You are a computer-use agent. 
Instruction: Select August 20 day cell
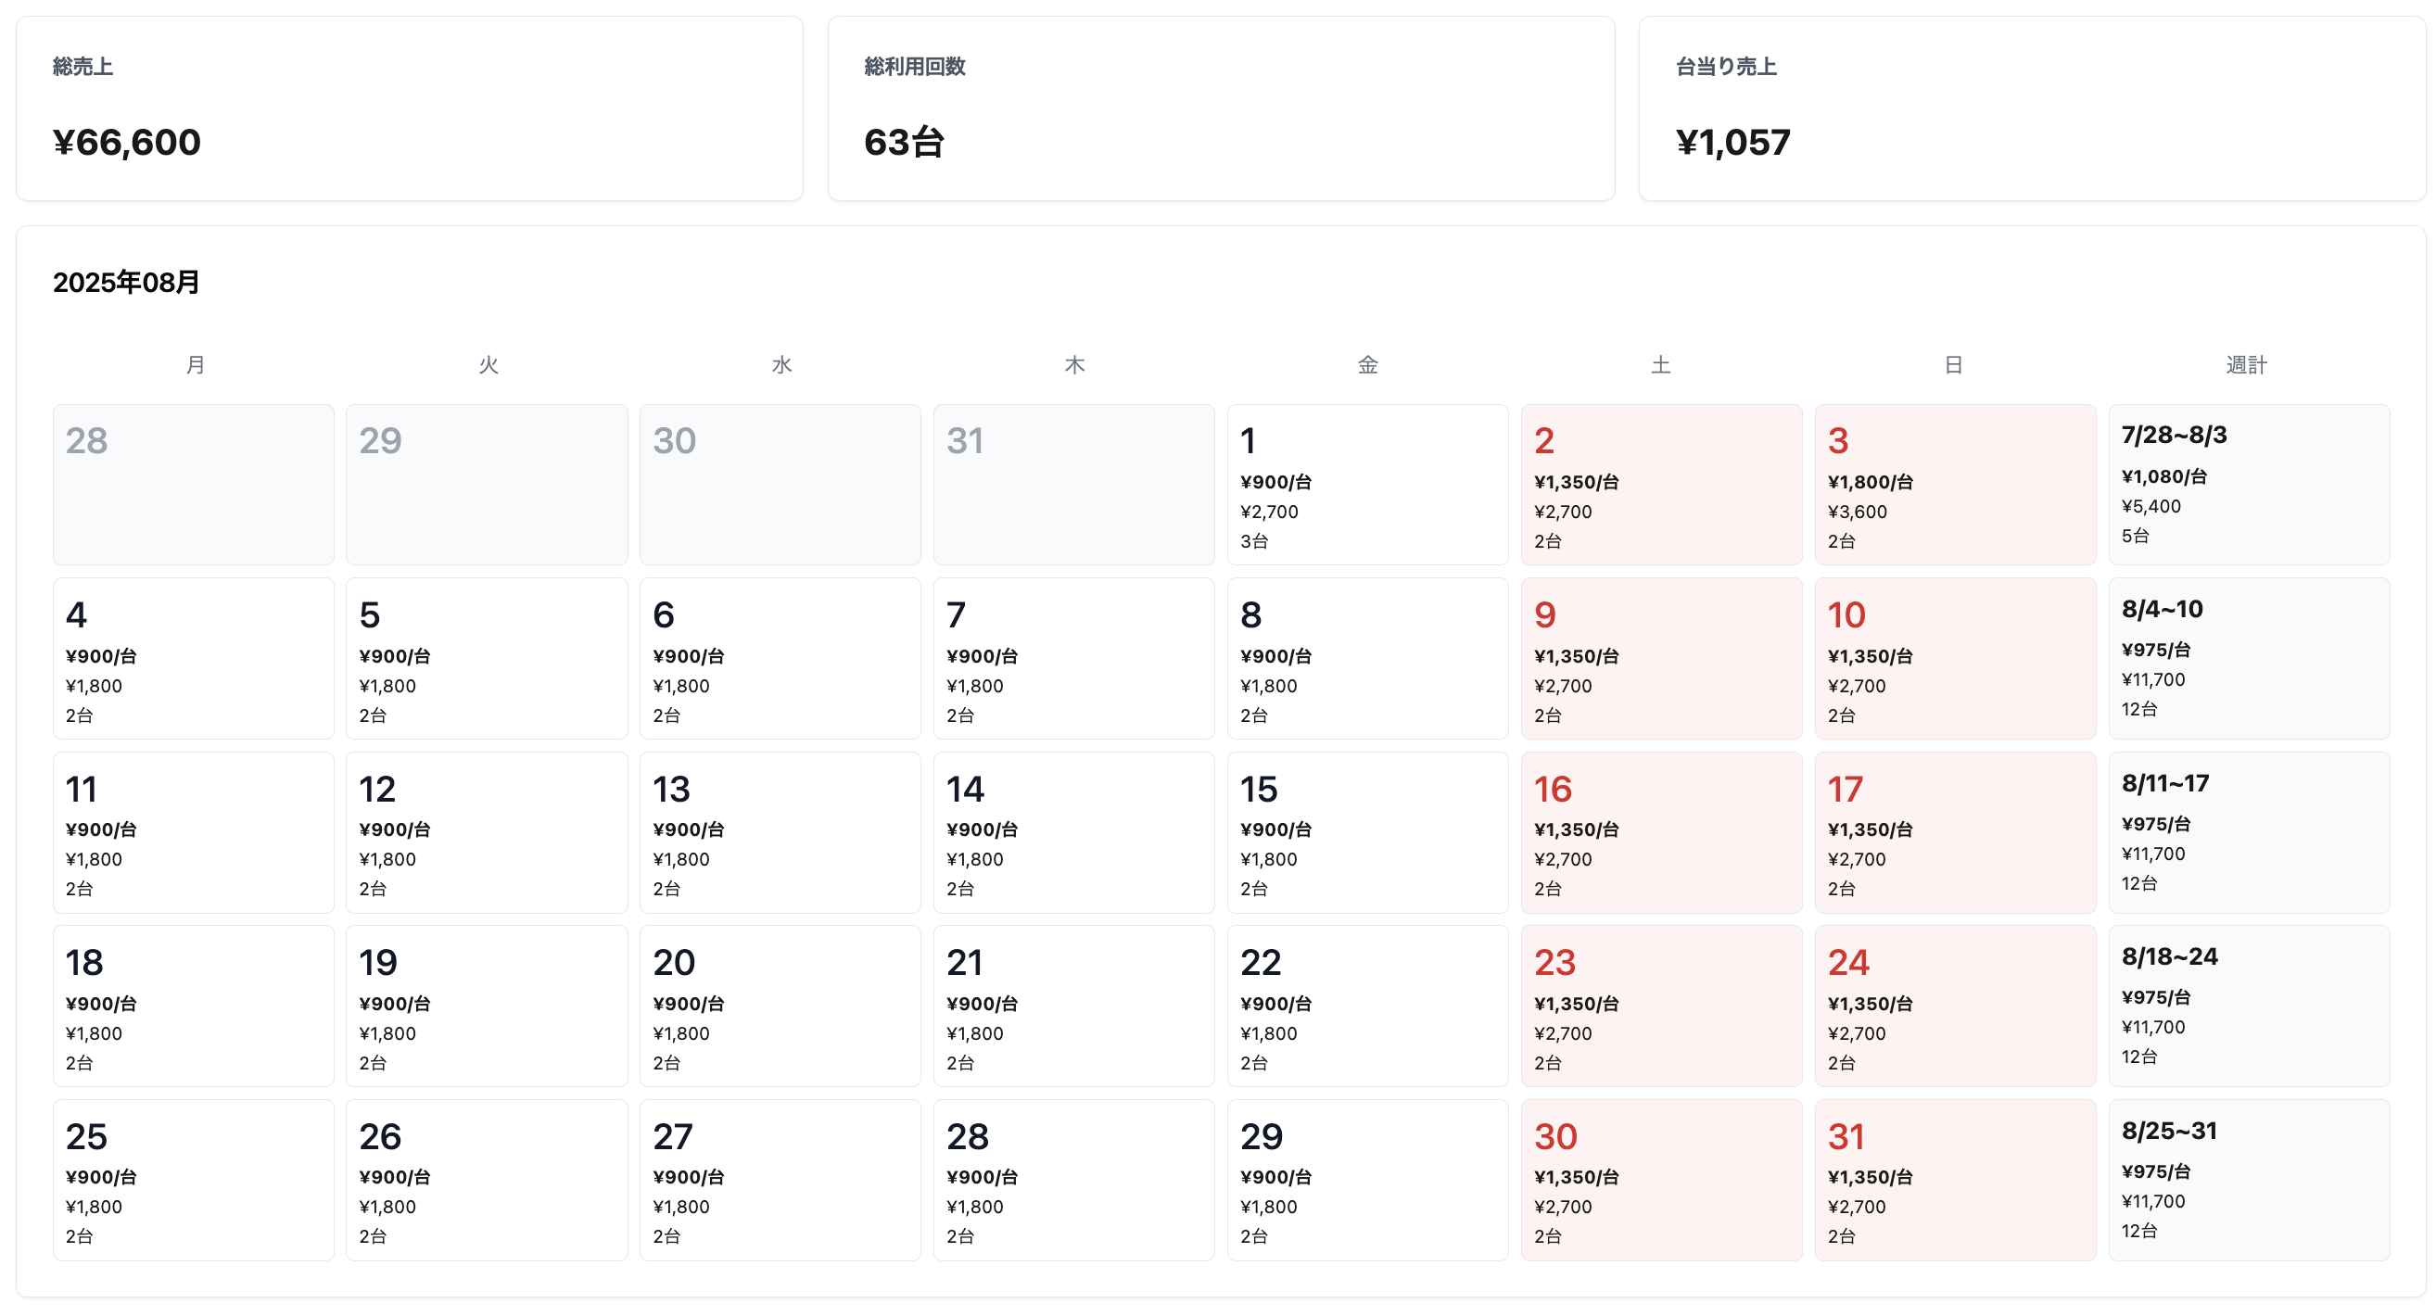[780, 1006]
